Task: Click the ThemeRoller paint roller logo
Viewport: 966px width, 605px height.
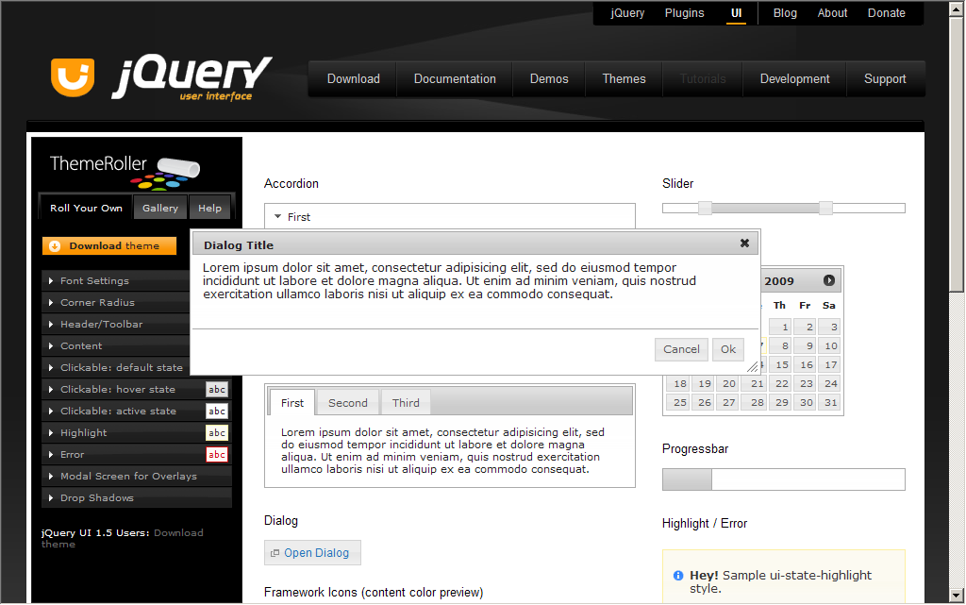Action: coord(175,170)
